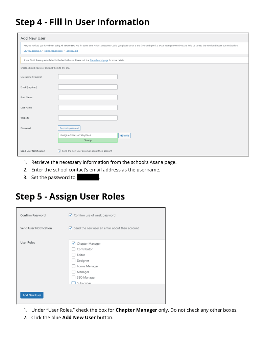Click the Username (required) input field
The height and width of the screenshot is (347, 266).
88,77
